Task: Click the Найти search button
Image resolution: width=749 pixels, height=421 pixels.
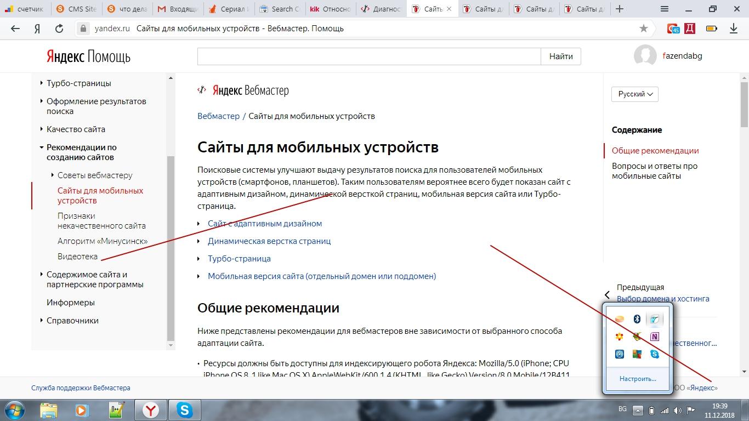Action: [561, 56]
